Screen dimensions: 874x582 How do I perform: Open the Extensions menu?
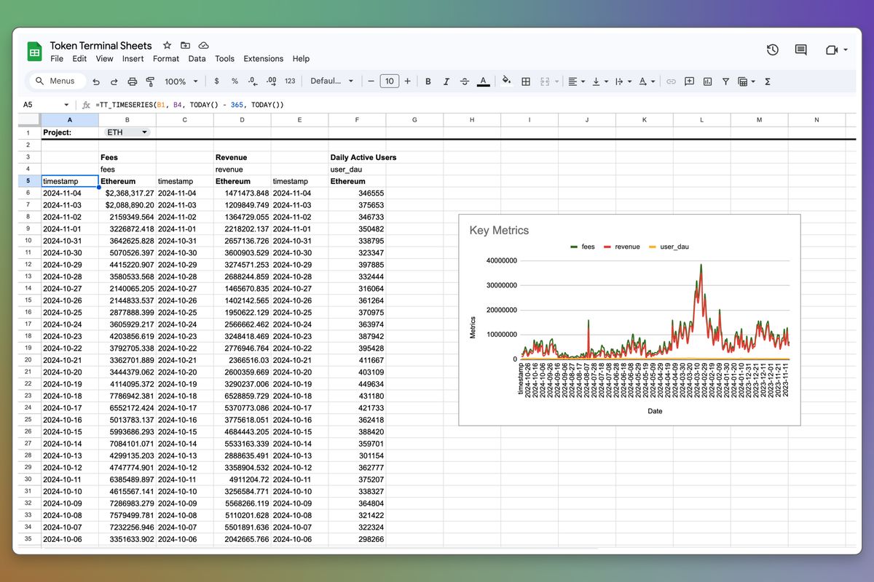pyautogui.click(x=264, y=59)
